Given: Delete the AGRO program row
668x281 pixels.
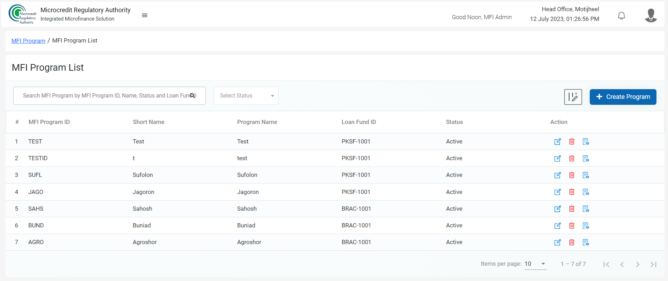Looking at the screenshot, I should 572,242.
